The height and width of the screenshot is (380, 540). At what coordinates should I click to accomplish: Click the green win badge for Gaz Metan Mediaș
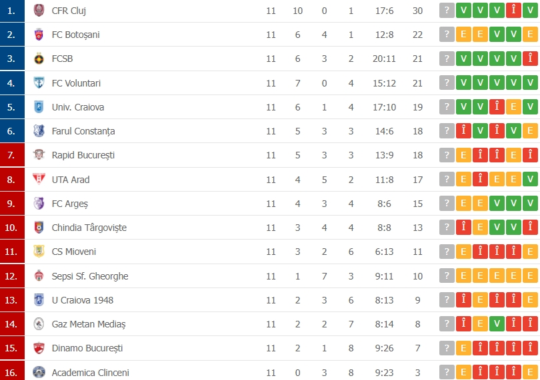(x=497, y=324)
